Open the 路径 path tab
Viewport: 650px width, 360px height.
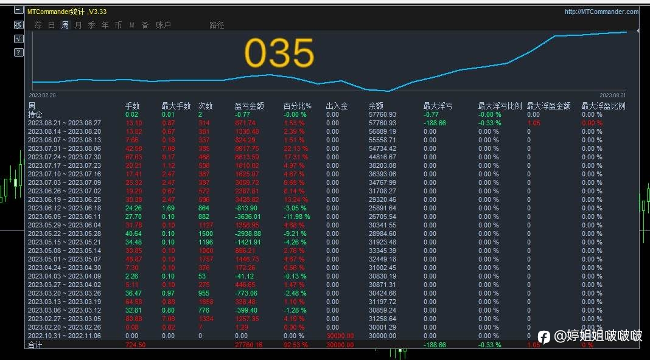point(217,26)
